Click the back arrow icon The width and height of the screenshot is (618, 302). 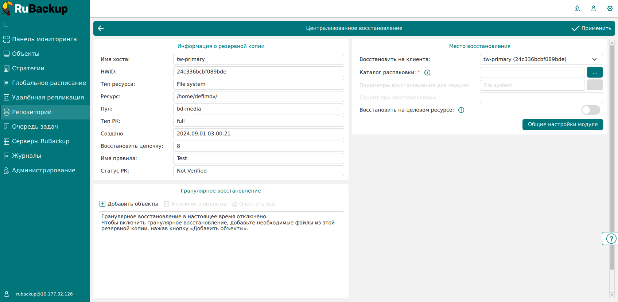tap(101, 28)
